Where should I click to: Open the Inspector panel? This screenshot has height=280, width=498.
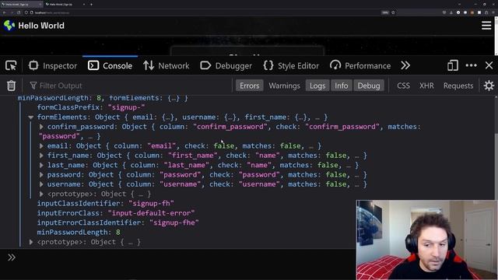pyautogui.click(x=53, y=65)
